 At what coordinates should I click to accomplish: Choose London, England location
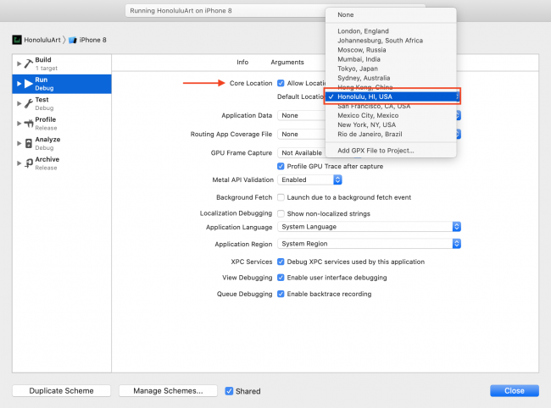pos(391,31)
